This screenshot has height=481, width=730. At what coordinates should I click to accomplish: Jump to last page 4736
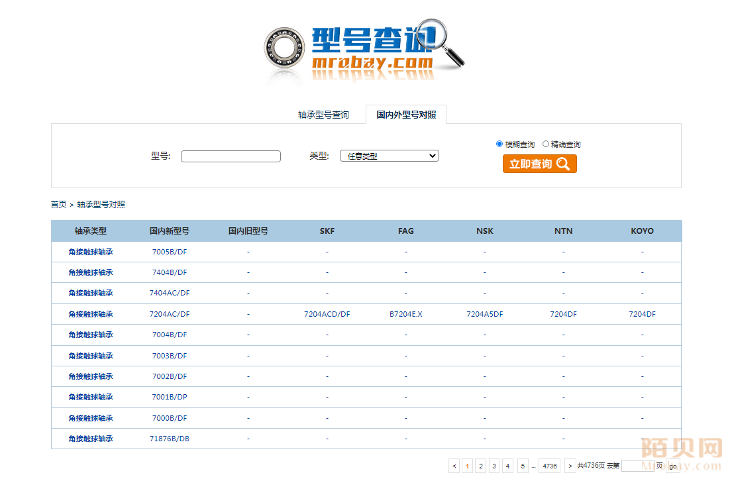click(549, 466)
